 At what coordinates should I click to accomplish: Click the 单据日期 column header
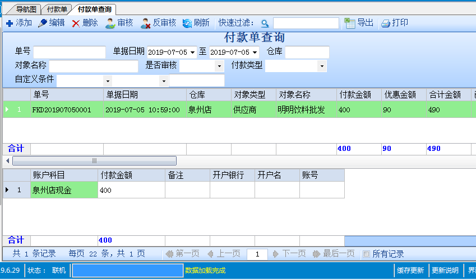pos(145,95)
